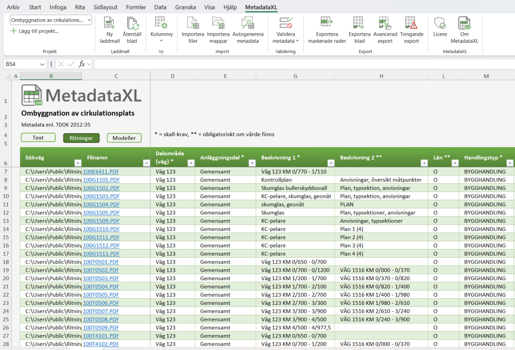This screenshot has height=350, width=515.
Task: Open the Filnamn column filter arrow
Action: (146, 163)
